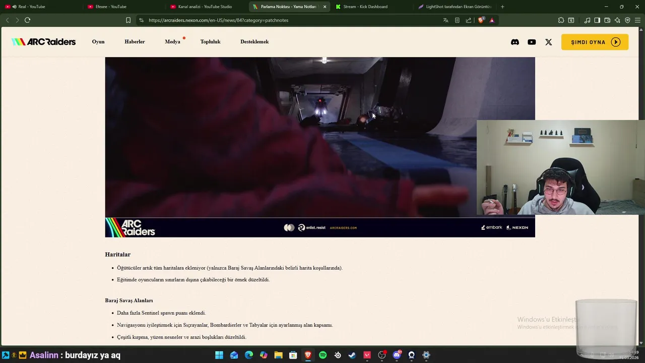Open the Brave Wallet icon

click(607, 20)
